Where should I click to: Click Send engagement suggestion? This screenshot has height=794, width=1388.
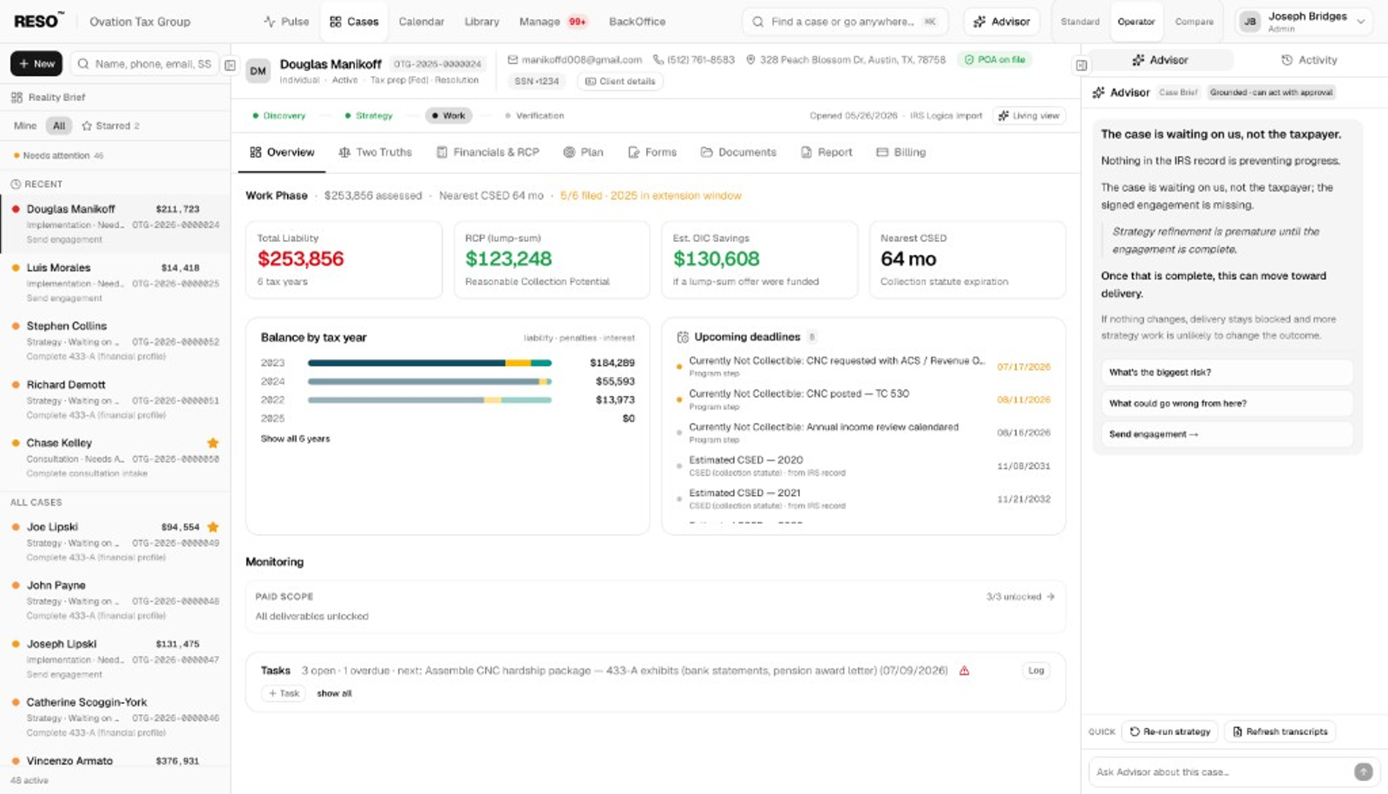[x=1227, y=434]
